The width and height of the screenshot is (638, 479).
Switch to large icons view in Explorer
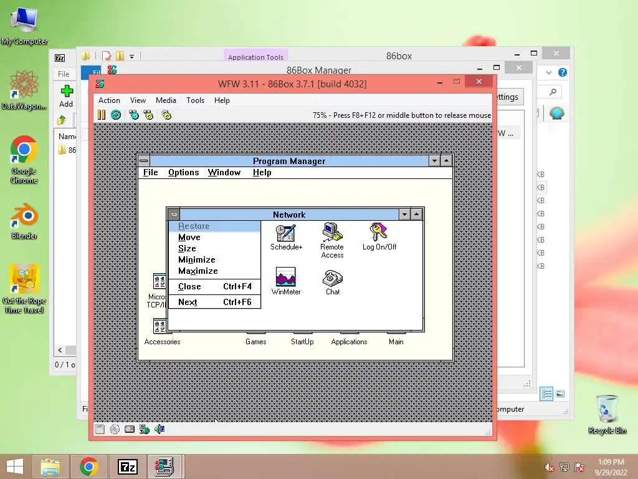pyautogui.click(x=560, y=394)
